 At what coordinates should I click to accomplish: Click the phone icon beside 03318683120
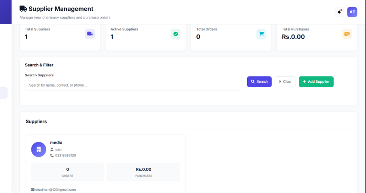tap(52, 155)
